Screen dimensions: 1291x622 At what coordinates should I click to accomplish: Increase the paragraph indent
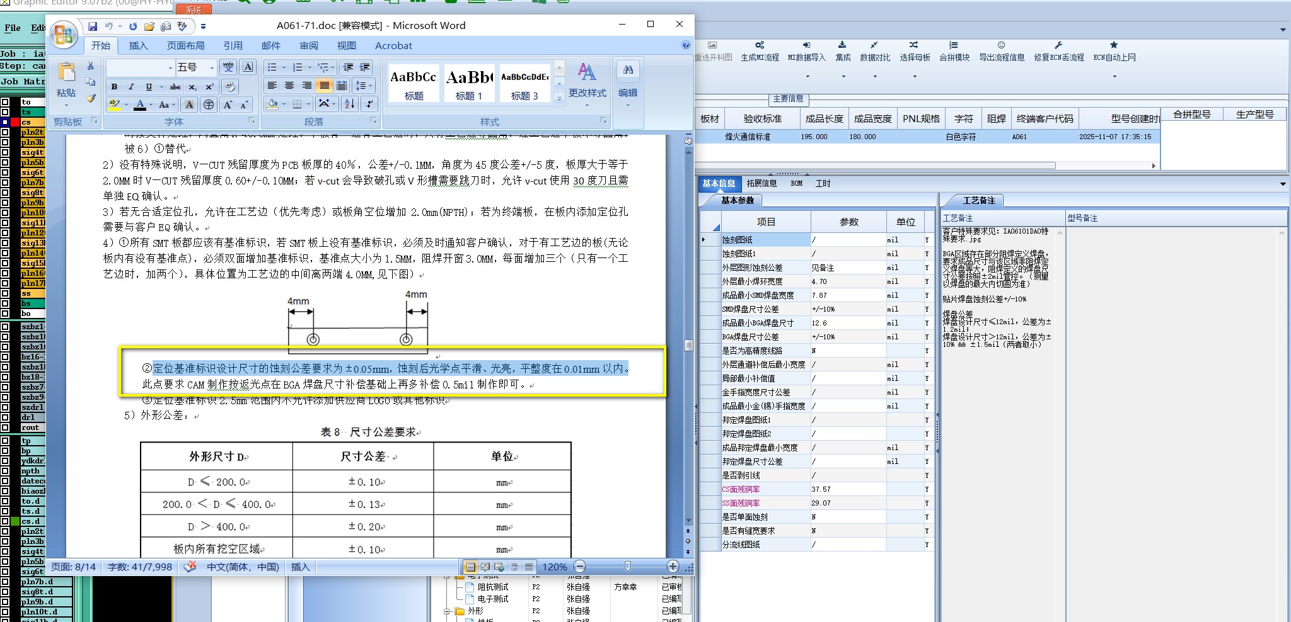(365, 67)
